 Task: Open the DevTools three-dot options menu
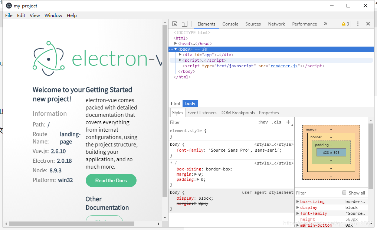[358, 24]
